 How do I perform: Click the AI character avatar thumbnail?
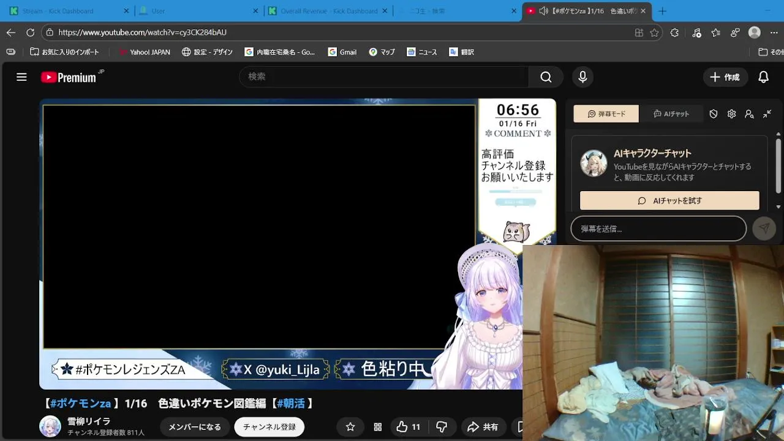594,163
